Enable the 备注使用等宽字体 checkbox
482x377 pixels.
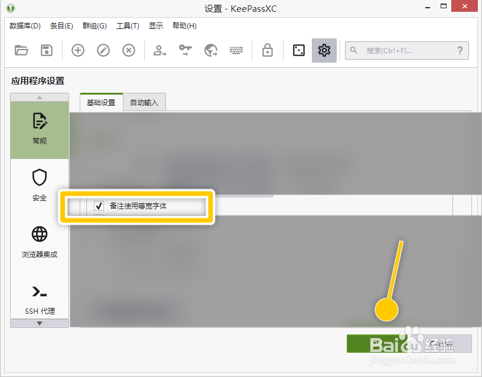(99, 206)
